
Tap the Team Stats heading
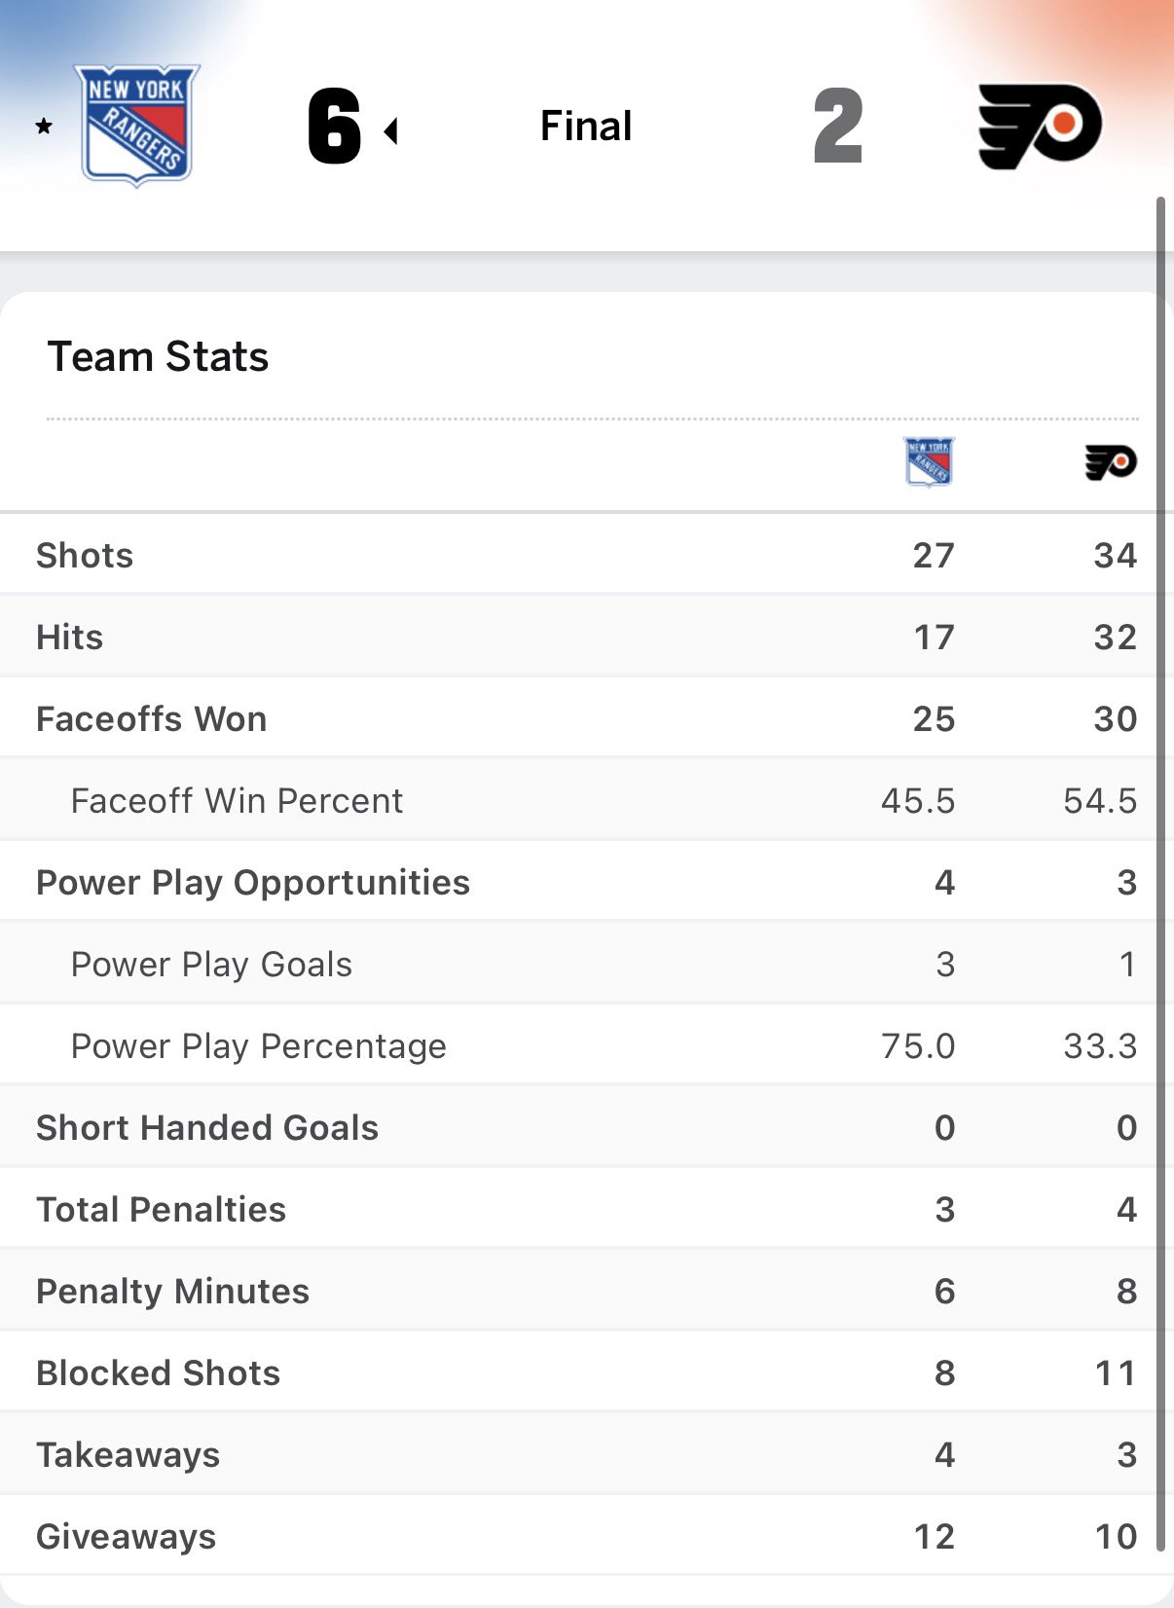(x=158, y=356)
